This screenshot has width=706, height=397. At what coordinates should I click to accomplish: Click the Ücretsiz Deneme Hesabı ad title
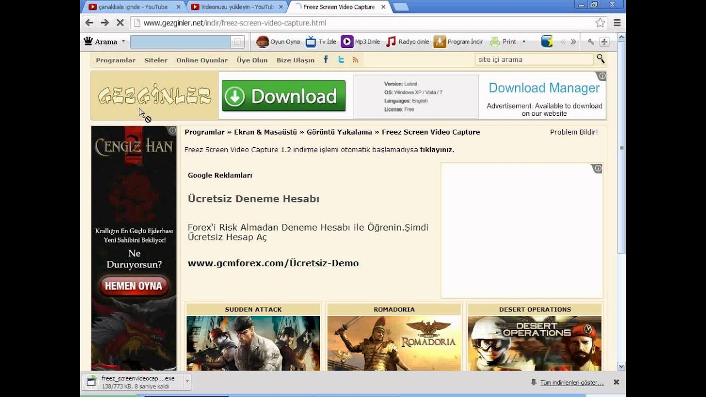click(253, 198)
